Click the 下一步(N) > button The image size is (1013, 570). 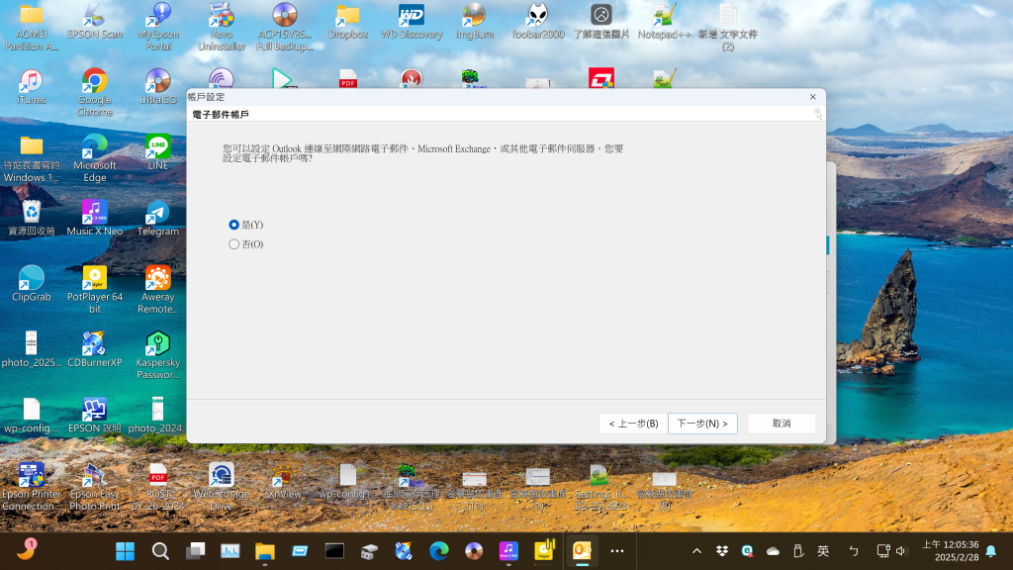[702, 424]
